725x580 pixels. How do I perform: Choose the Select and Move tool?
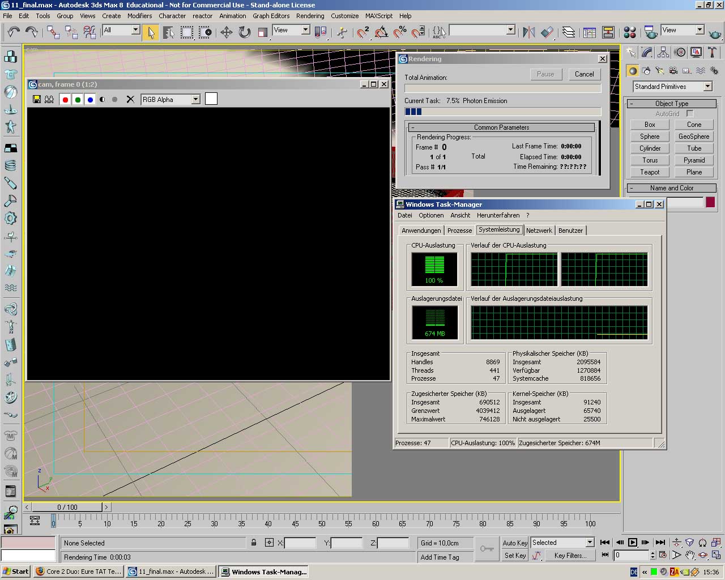point(226,32)
